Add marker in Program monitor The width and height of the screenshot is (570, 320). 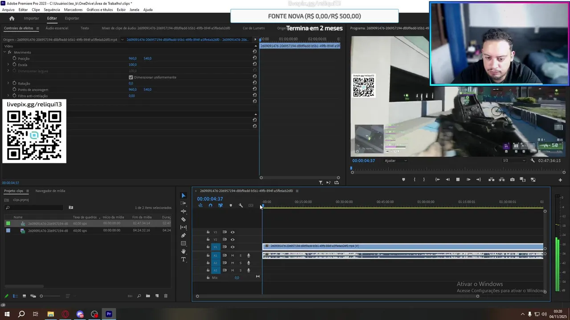point(403,180)
